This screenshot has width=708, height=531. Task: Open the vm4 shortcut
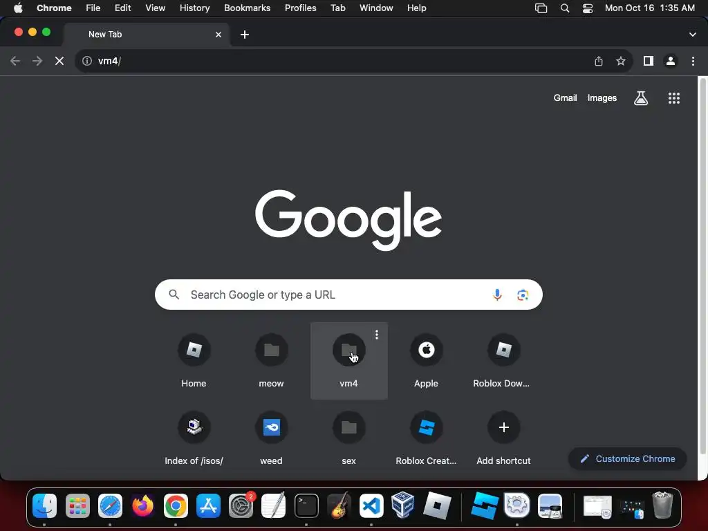point(348,360)
